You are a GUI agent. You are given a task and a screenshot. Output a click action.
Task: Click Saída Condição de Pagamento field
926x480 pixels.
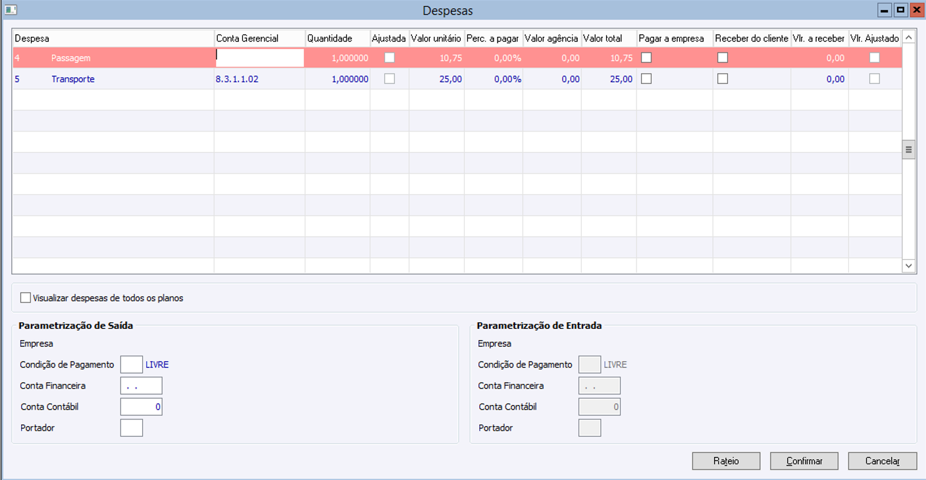(132, 364)
